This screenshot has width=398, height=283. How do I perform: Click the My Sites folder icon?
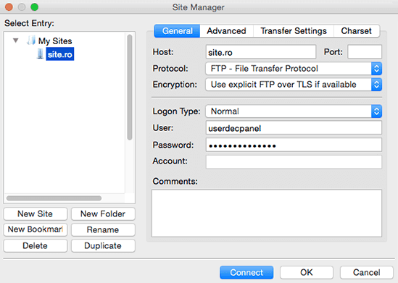(x=31, y=41)
